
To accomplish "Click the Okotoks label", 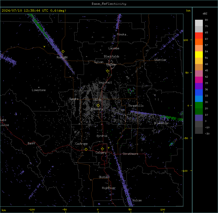I will 104,177.
